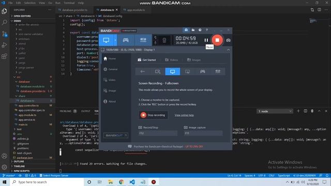
Task: Open General settings in Bandicam sidebar
Action: tap(110, 69)
